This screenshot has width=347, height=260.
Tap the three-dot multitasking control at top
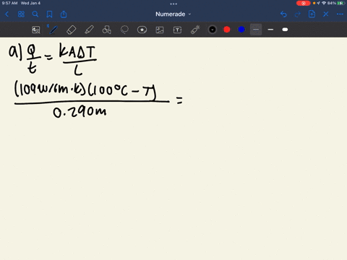point(173,4)
